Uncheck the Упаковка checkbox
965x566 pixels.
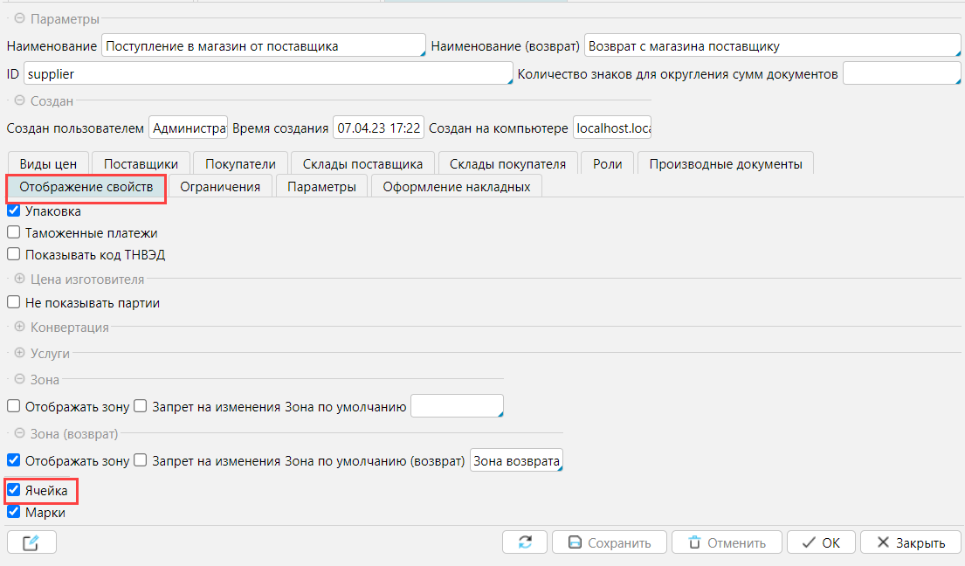tap(14, 211)
